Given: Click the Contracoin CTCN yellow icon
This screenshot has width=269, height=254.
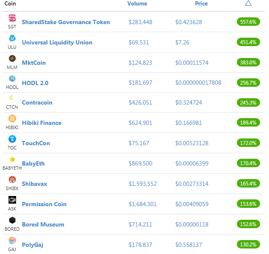Looking at the screenshot, I should pyautogui.click(x=11, y=97).
